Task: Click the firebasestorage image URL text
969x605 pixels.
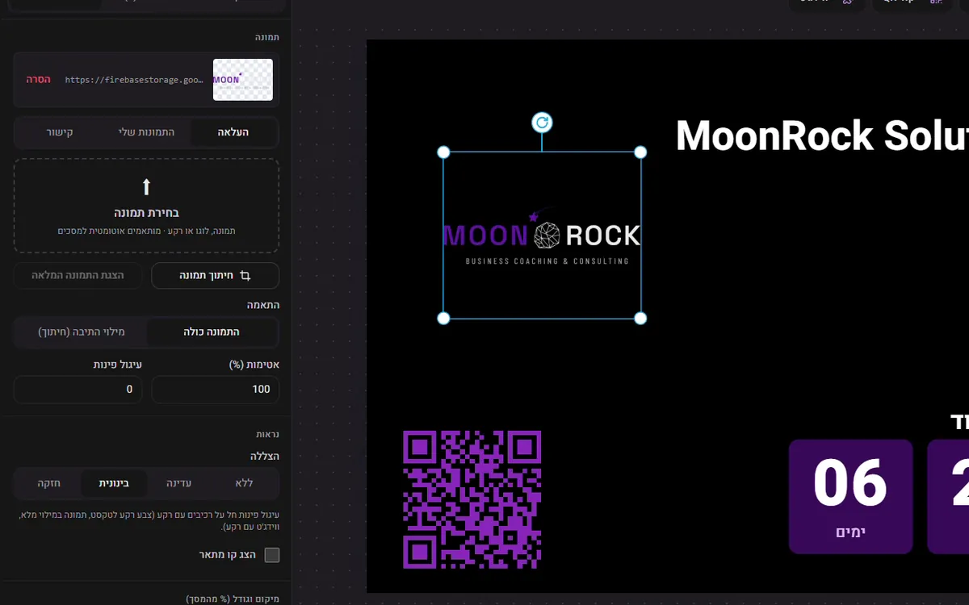Action: click(x=134, y=80)
